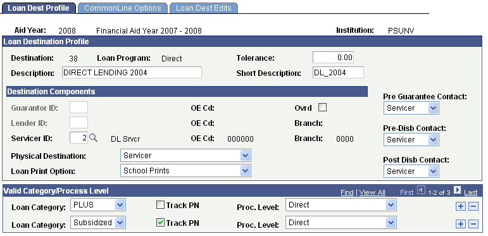The height and width of the screenshot is (236, 488).
Task: Click the Servicer ID input field
Action: (x=78, y=138)
